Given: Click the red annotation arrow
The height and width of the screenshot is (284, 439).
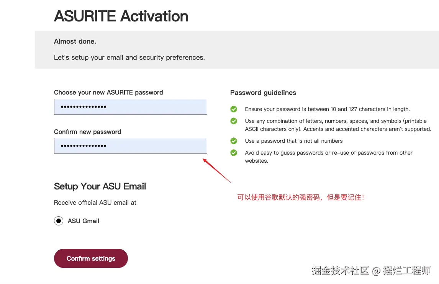Looking at the screenshot, I should 216,170.
